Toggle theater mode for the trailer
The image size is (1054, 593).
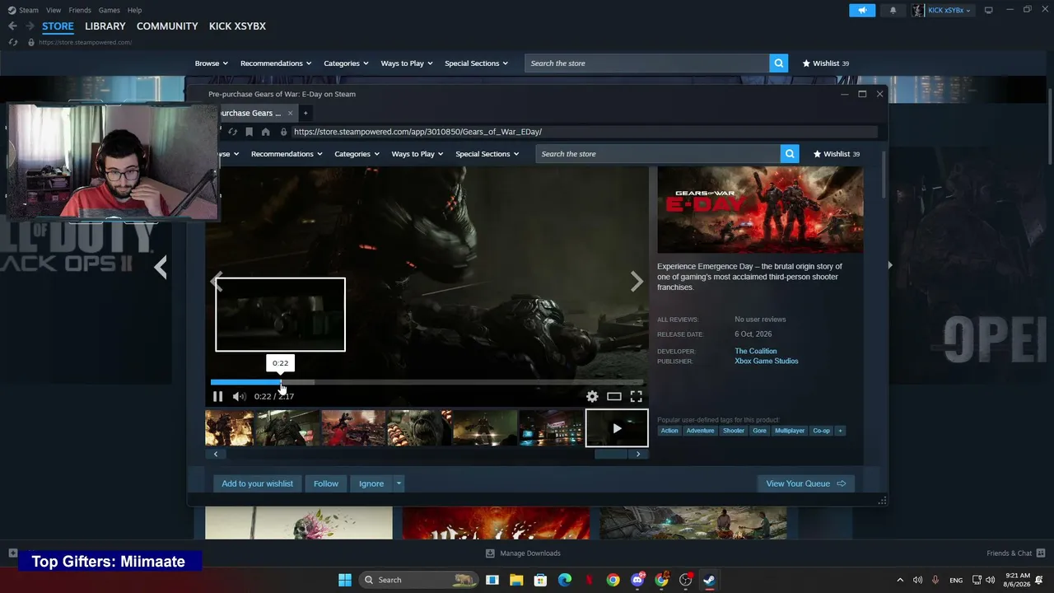click(x=614, y=396)
